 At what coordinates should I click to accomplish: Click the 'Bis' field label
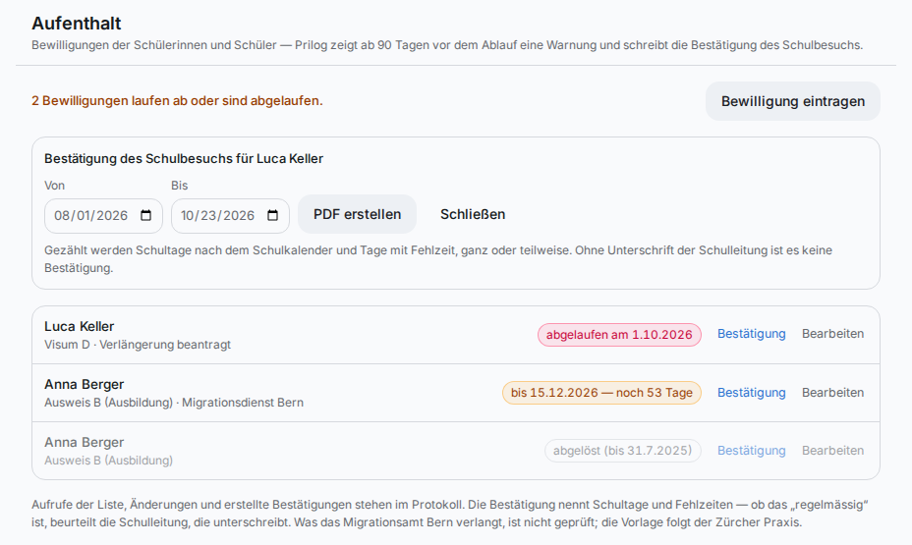pos(179,186)
